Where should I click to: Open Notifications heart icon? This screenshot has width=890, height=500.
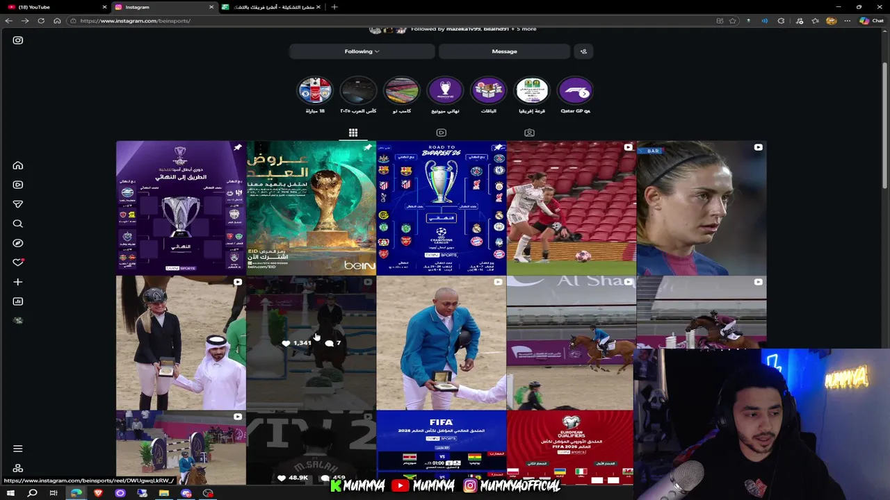[18, 262]
